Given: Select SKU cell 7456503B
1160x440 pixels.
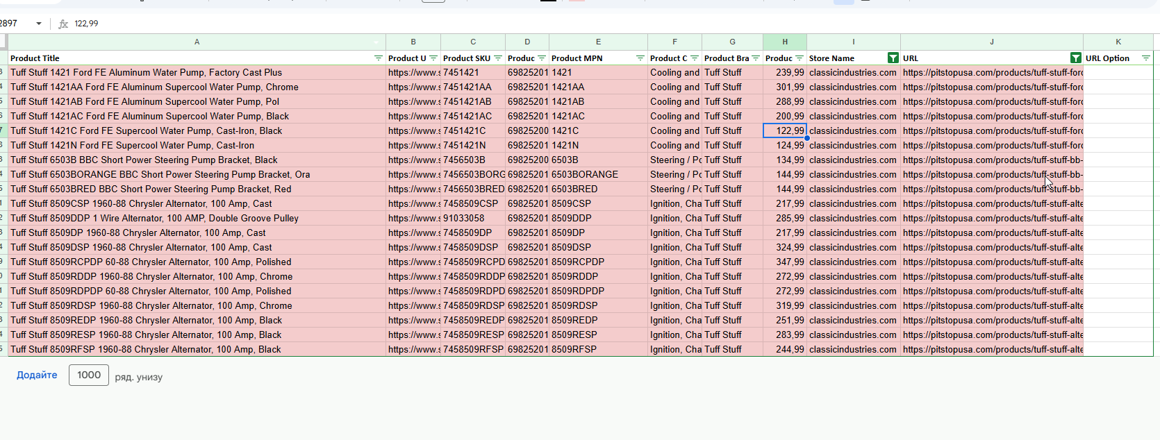Looking at the screenshot, I should pos(473,160).
